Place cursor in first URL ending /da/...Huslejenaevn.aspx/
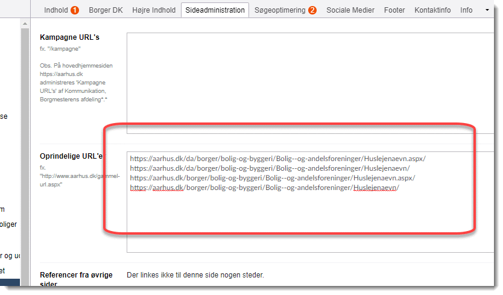The width and height of the screenshot is (503, 295). 277,159
